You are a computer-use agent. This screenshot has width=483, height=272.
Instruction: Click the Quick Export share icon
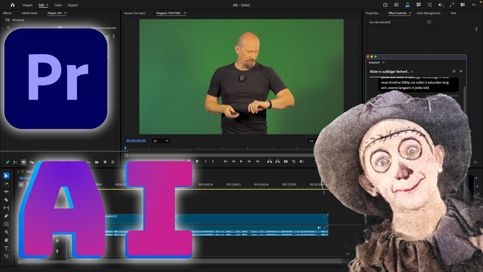(x=385, y=5)
